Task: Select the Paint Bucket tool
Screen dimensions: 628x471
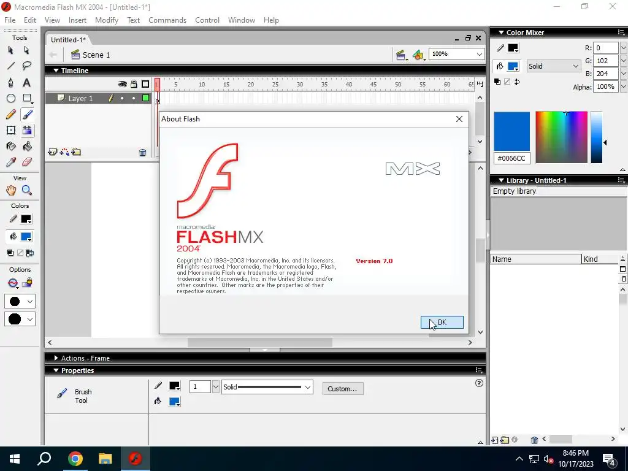Action: pyautogui.click(x=27, y=146)
